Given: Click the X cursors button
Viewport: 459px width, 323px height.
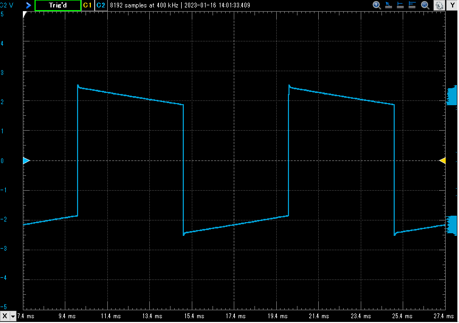Looking at the screenshot, I should 5,316.
